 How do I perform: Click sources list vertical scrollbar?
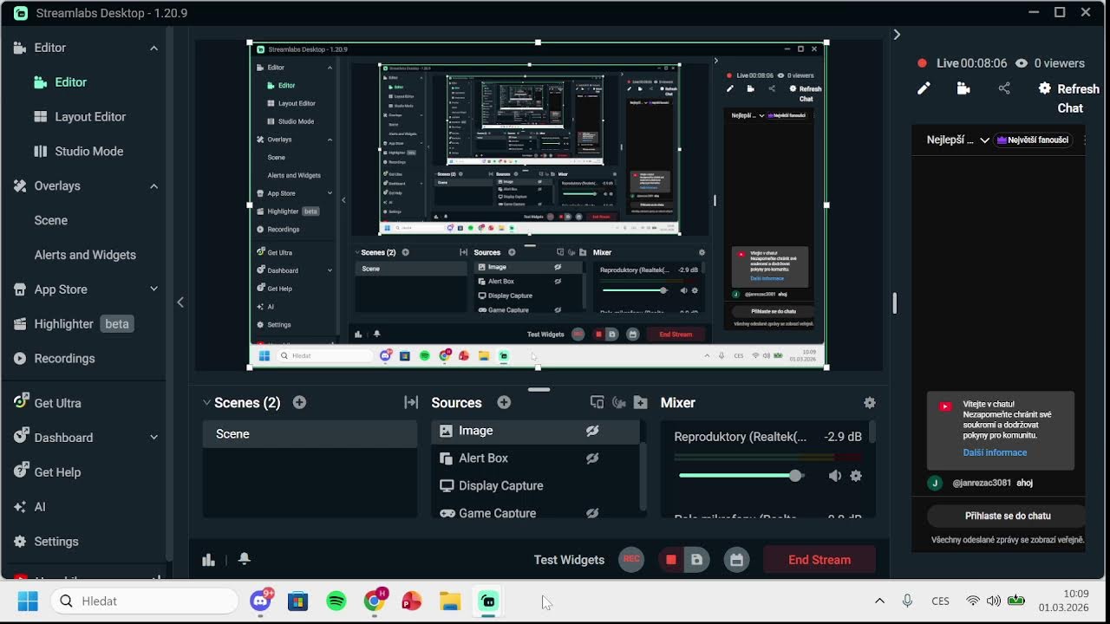643,475
